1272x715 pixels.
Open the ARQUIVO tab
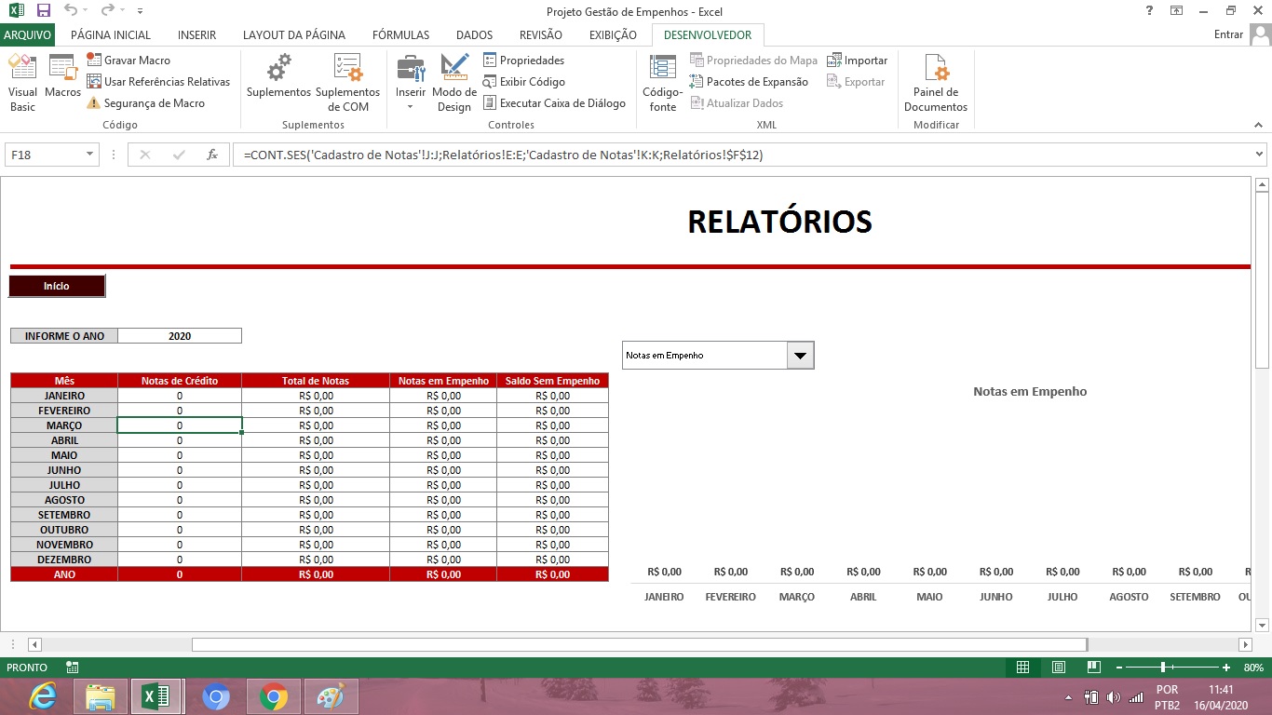pos(27,34)
